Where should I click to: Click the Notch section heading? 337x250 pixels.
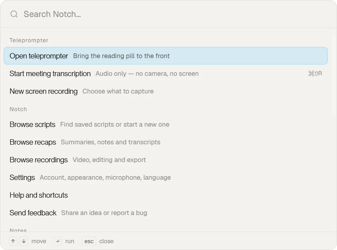coord(18,109)
